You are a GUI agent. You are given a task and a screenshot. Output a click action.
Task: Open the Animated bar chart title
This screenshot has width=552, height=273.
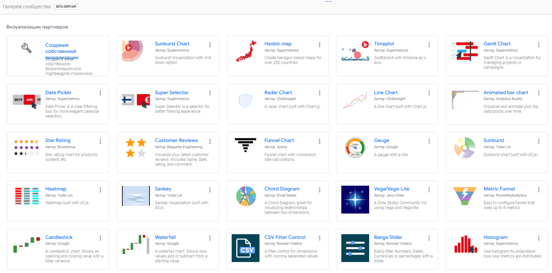(506, 92)
